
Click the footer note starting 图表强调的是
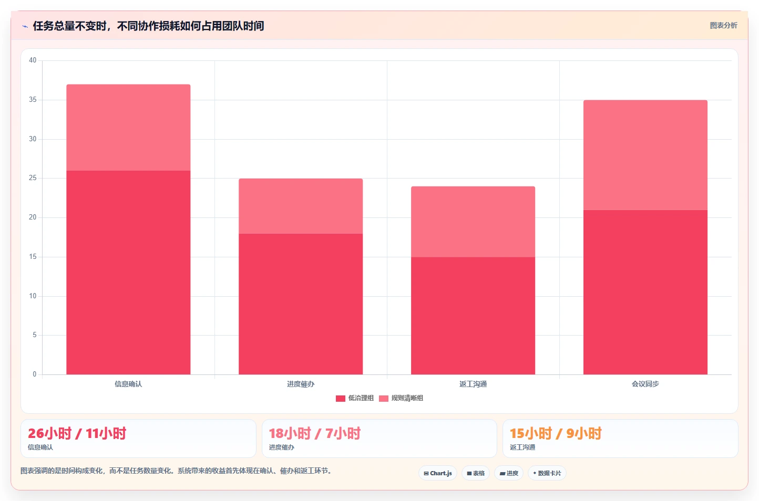click(176, 471)
